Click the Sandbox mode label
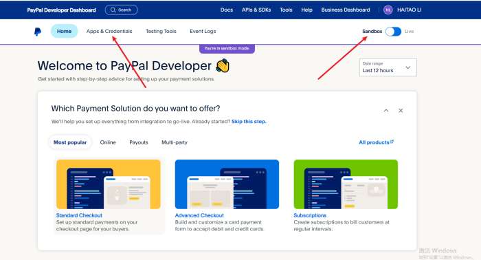Image resolution: width=481 pixels, height=260 pixels. tap(372, 32)
